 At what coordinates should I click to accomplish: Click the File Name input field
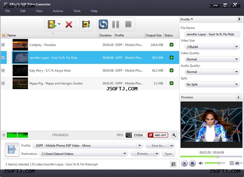212,34
